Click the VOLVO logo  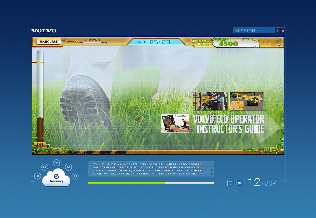44,31
